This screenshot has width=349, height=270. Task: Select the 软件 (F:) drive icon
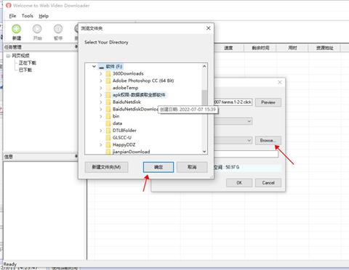click(x=101, y=67)
